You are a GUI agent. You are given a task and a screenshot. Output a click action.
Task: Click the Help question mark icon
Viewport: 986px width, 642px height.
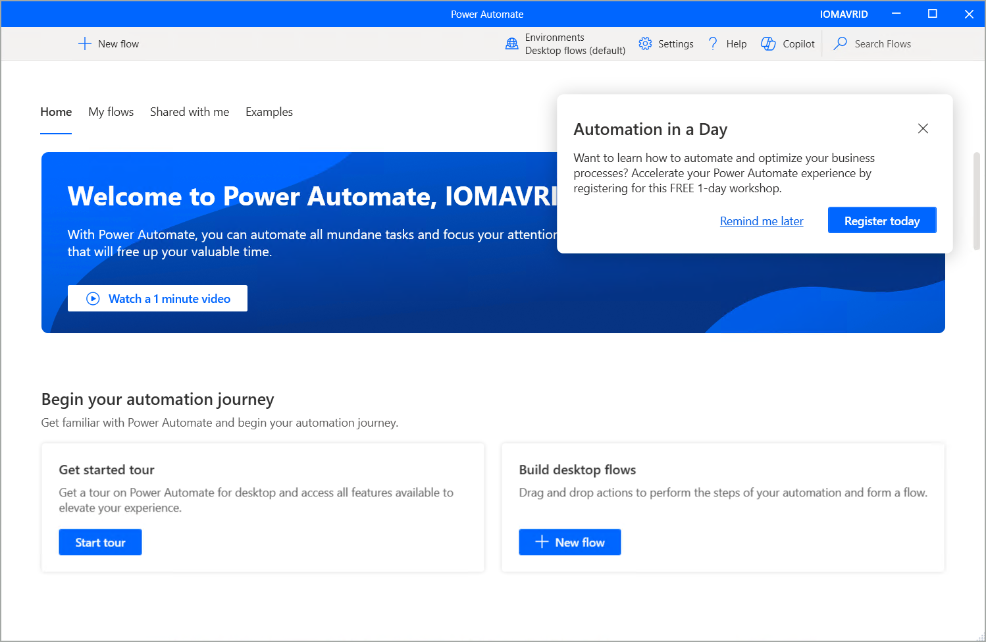coord(713,43)
